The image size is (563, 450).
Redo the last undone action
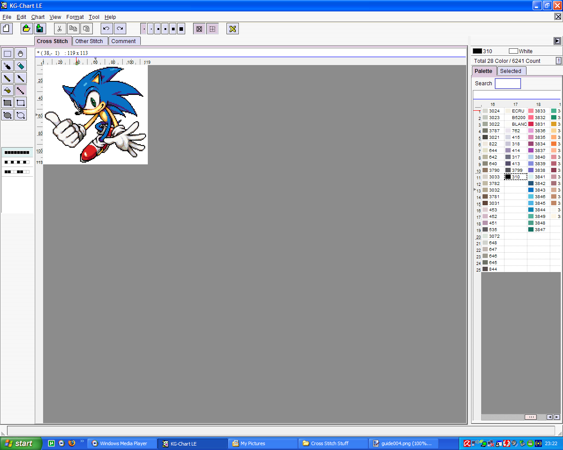120,29
